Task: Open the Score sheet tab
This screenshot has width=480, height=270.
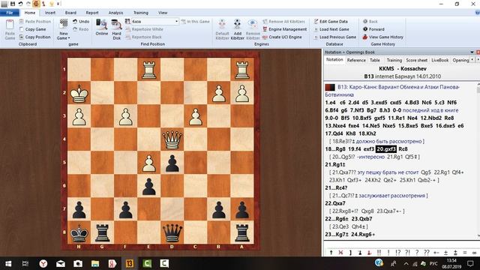Action: pos(416,60)
